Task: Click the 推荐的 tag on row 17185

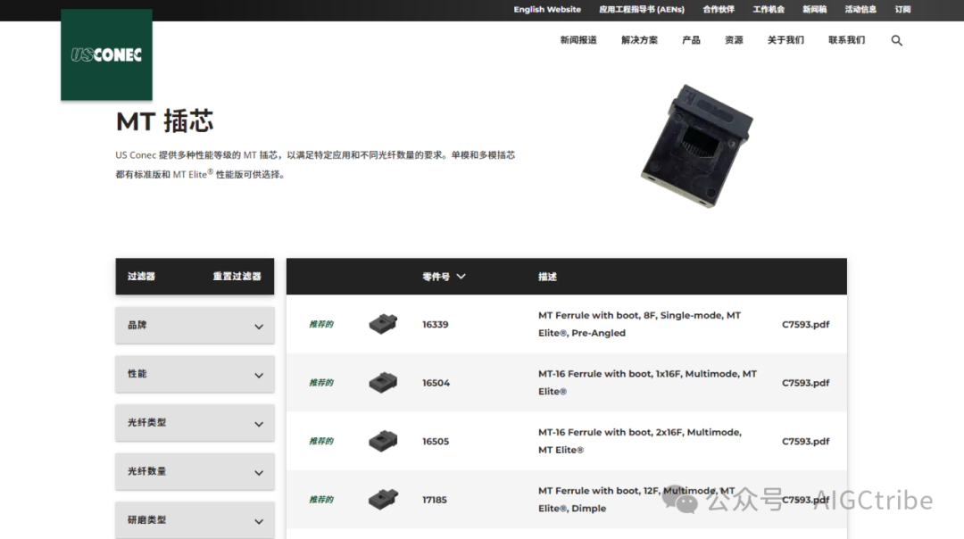Action: (x=321, y=500)
